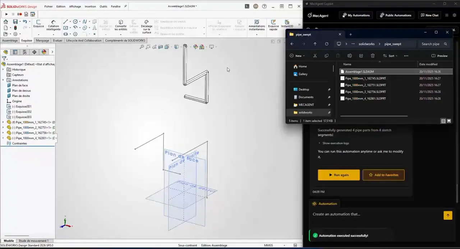Undo the last action in SolidWorks

point(24,22)
